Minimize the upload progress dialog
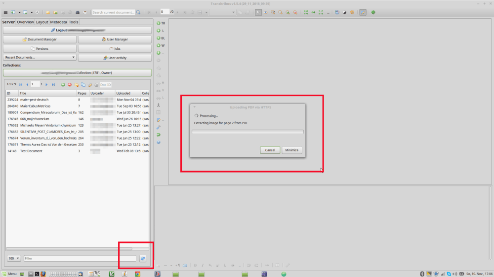Image resolution: width=494 pixels, height=277 pixels. coord(292,150)
